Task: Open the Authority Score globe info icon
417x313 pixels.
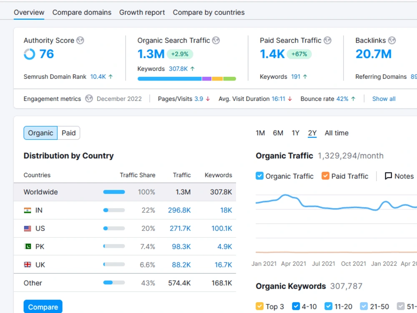Action: click(80, 40)
